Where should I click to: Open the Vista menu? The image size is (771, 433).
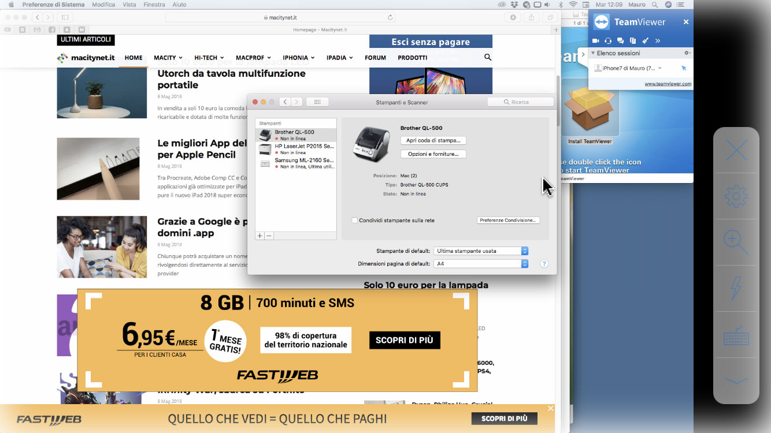coord(129,5)
